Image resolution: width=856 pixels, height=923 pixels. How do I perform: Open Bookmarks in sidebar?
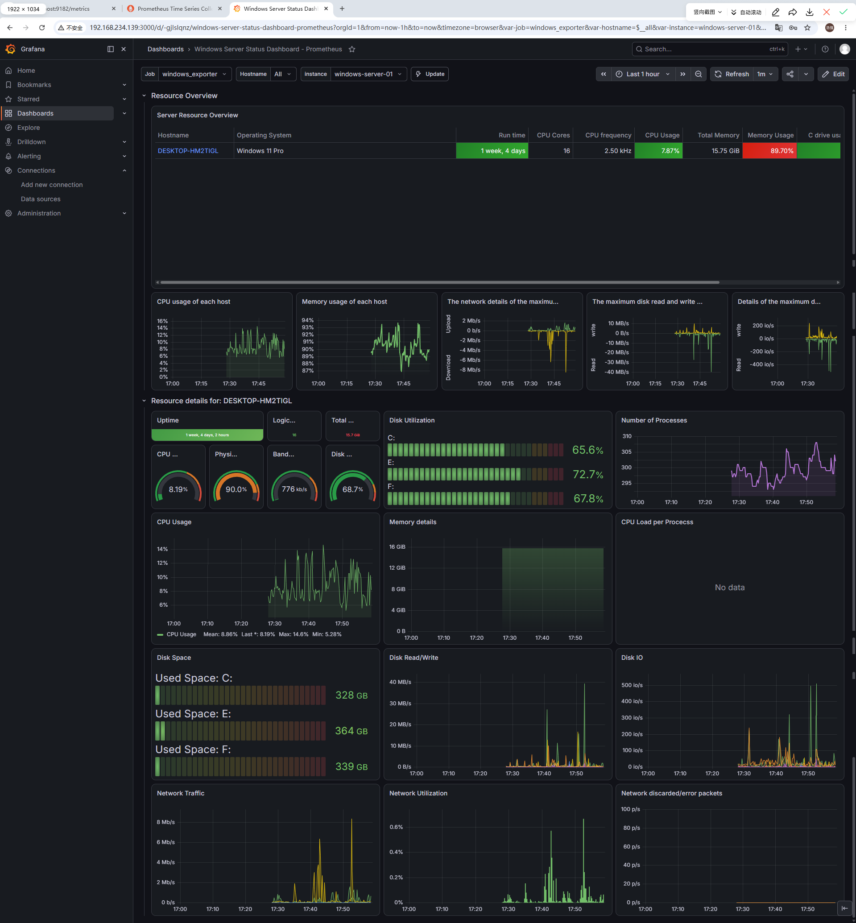point(34,85)
